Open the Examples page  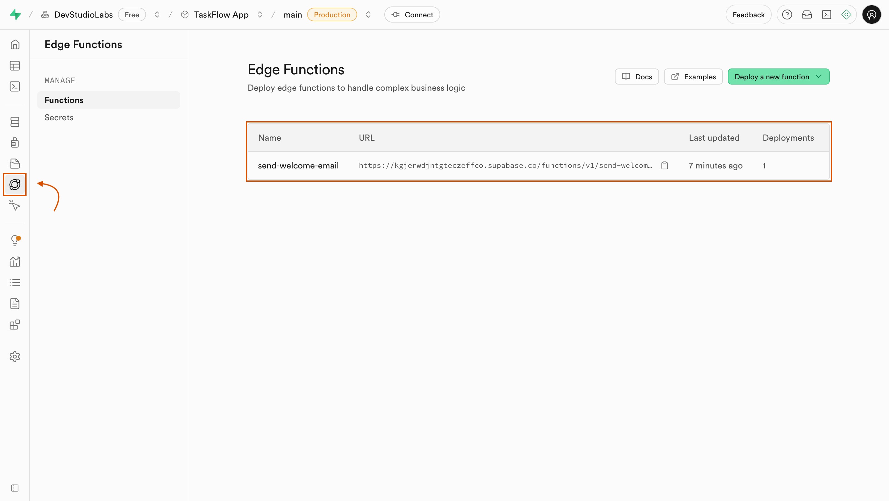pyautogui.click(x=693, y=76)
